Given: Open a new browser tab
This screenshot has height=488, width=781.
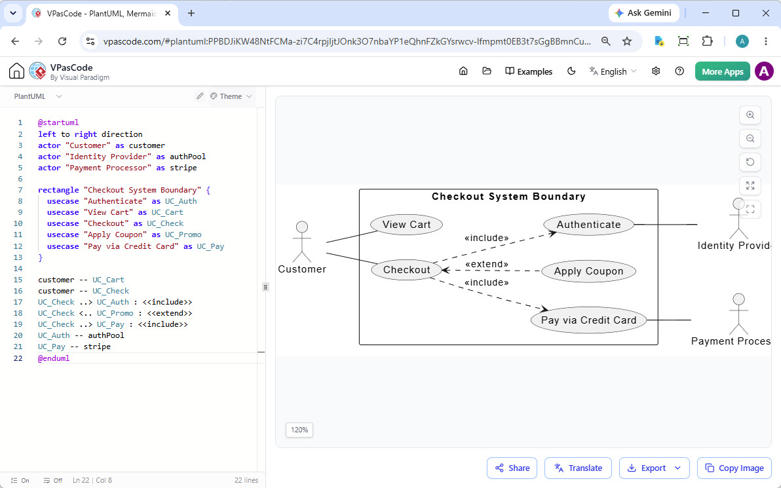Looking at the screenshot, I should click(x=191, y=14).
